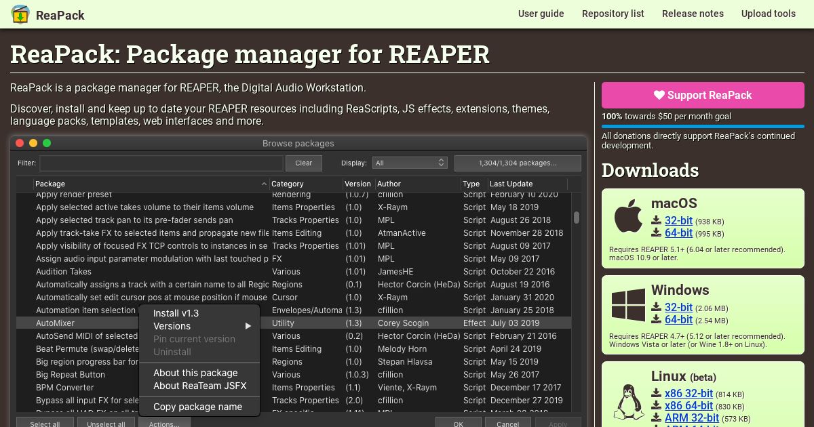Click author AtmanActive cell
The image size is (814, 427).
(x=402, y=233)
